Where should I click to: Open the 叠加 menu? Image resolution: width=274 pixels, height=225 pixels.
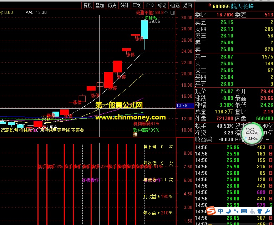click(x=100, y=6)
